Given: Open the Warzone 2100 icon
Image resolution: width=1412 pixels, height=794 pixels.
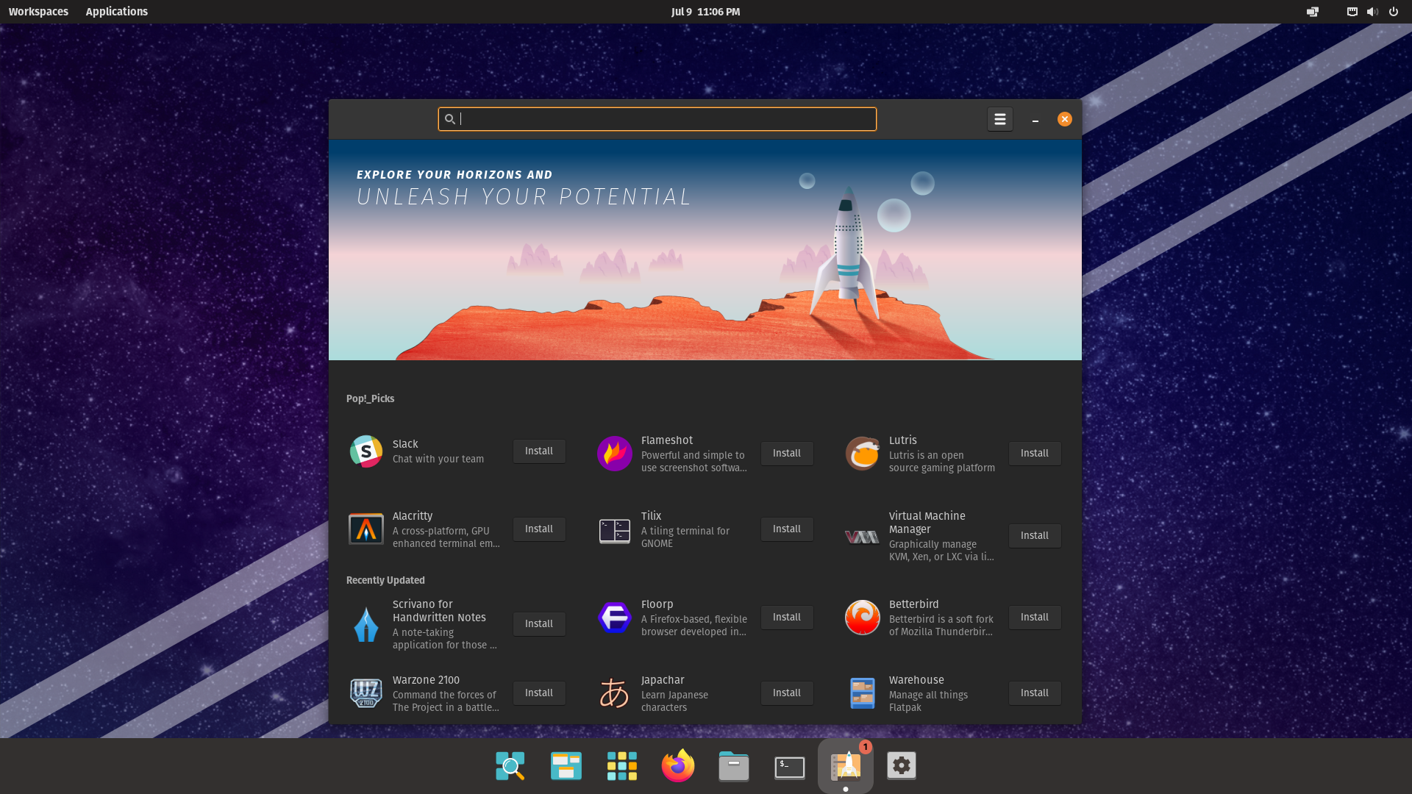Looking at the screenshot, I should (x=366, y=693).
